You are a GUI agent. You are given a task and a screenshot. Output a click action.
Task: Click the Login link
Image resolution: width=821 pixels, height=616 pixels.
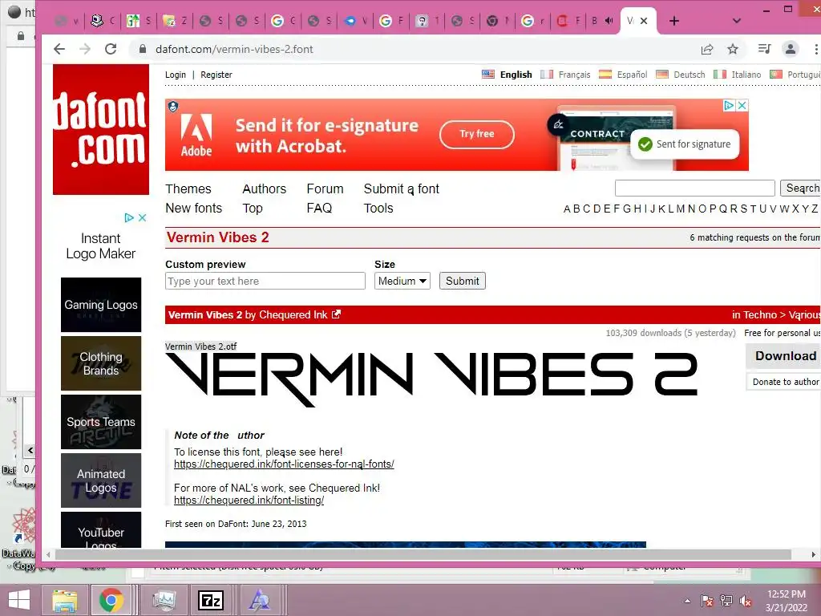pyautogui.click(x=176, y=75)
